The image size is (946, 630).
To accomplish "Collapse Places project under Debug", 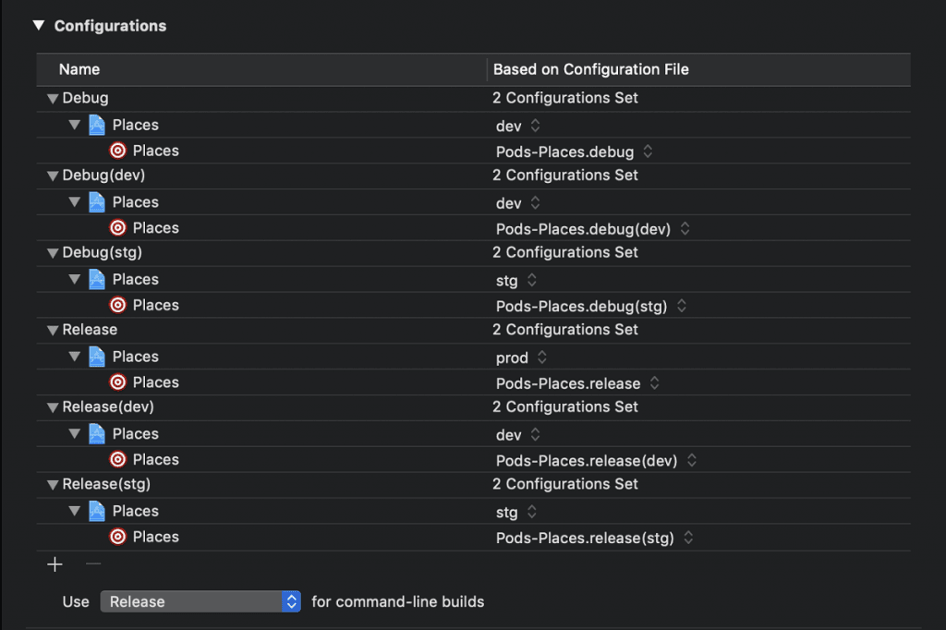I will (74, 125).
